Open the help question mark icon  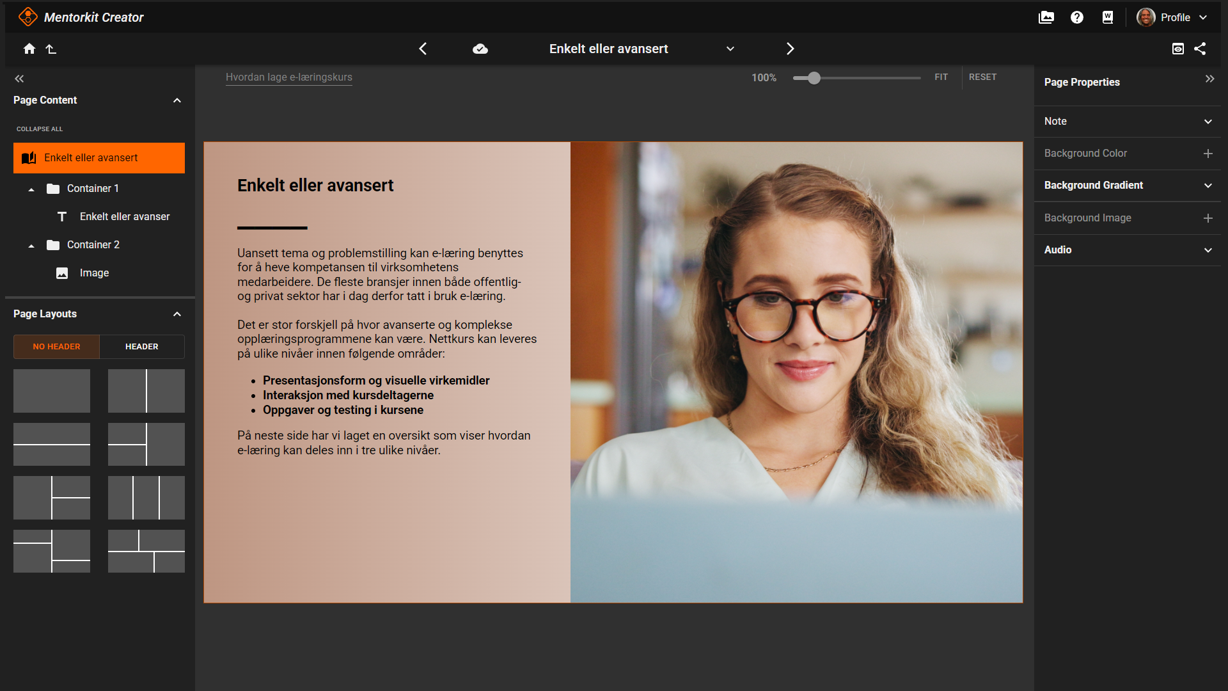click(1077, 17)
